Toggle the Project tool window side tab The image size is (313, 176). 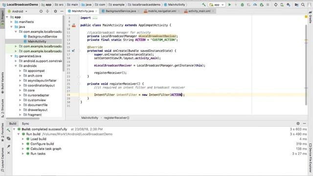tap(2, 19)
